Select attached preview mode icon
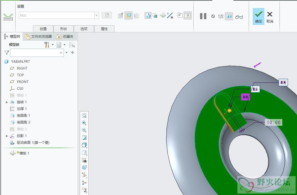Screen dimensions: 297x195 point(229,17)
